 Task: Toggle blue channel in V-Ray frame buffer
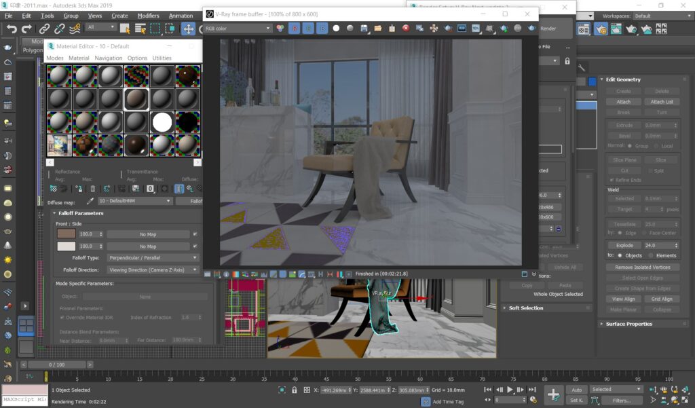(x=322, y=29)
